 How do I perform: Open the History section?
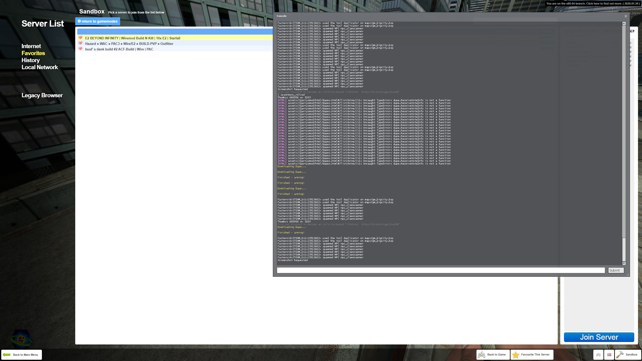pos(30,60)
